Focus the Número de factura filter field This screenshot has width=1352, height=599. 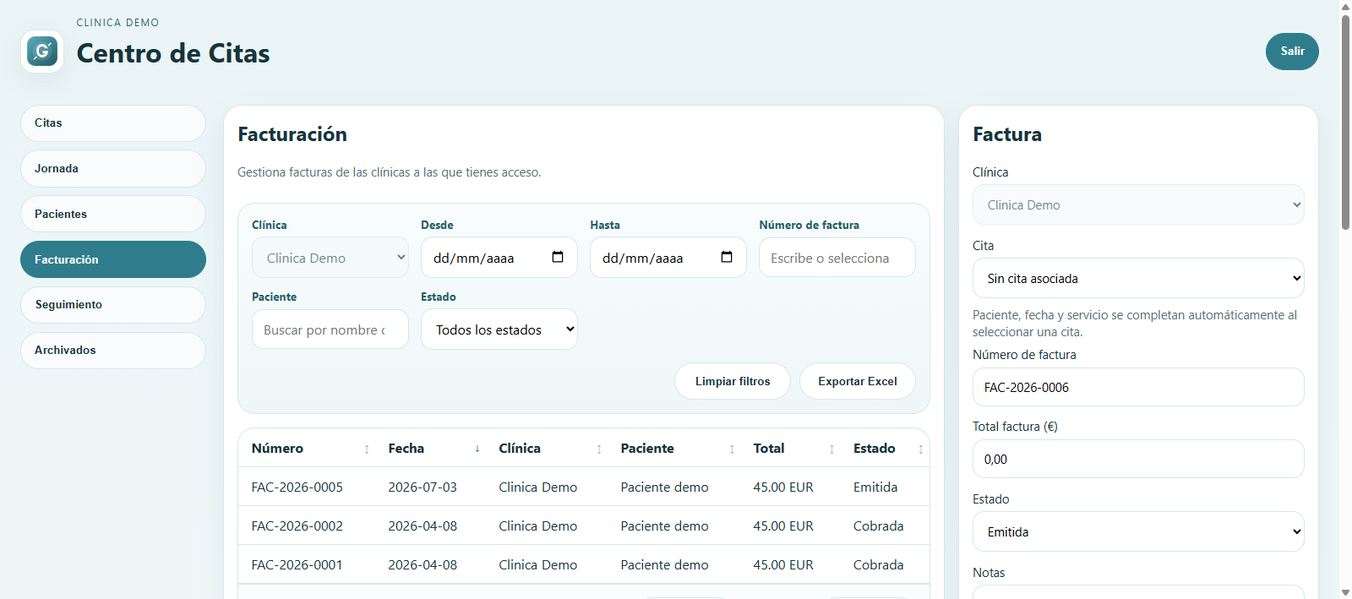(x=837, y=258)
